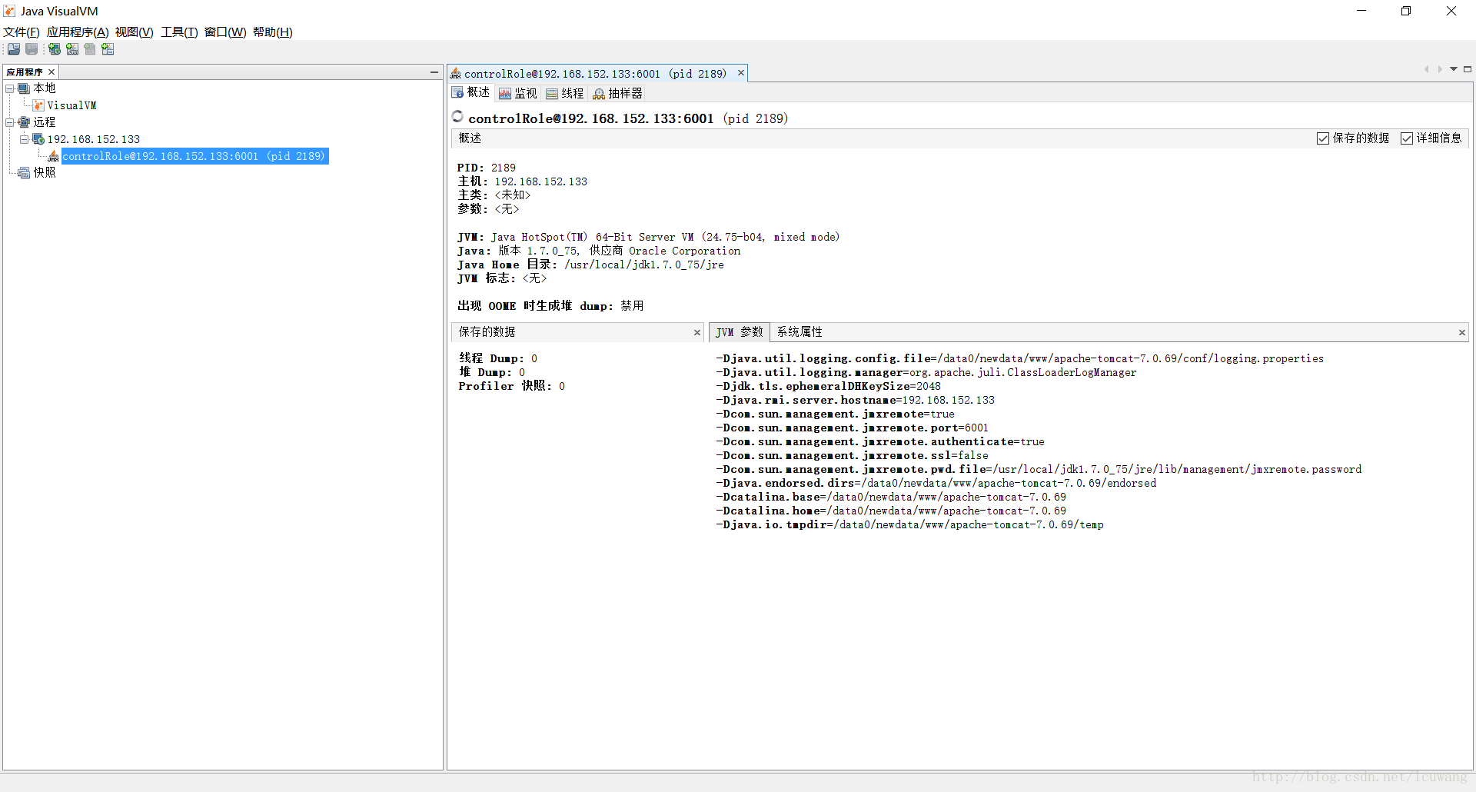Minimize the 应用程序 panel
The height and width of the screenshot is (792, 1476).
pyautogui.click(x=434, y=72)
